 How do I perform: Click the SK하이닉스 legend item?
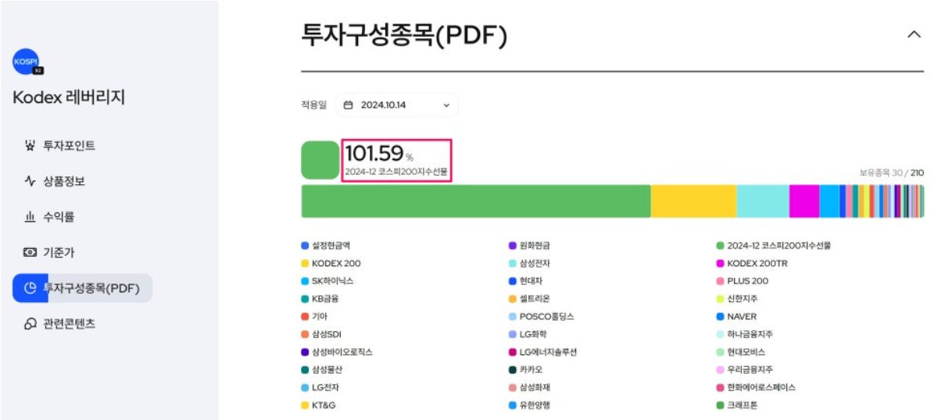(x=327, y=281)
